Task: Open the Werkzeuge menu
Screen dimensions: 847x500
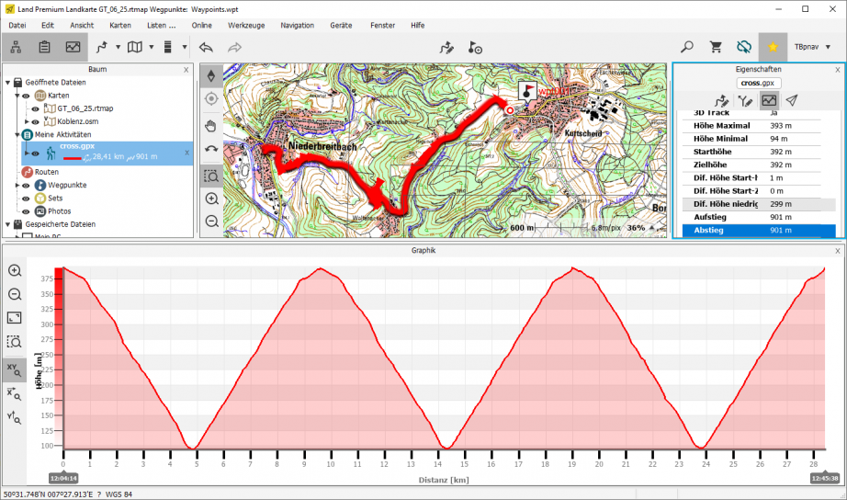Action: click(x=246, y=25)
